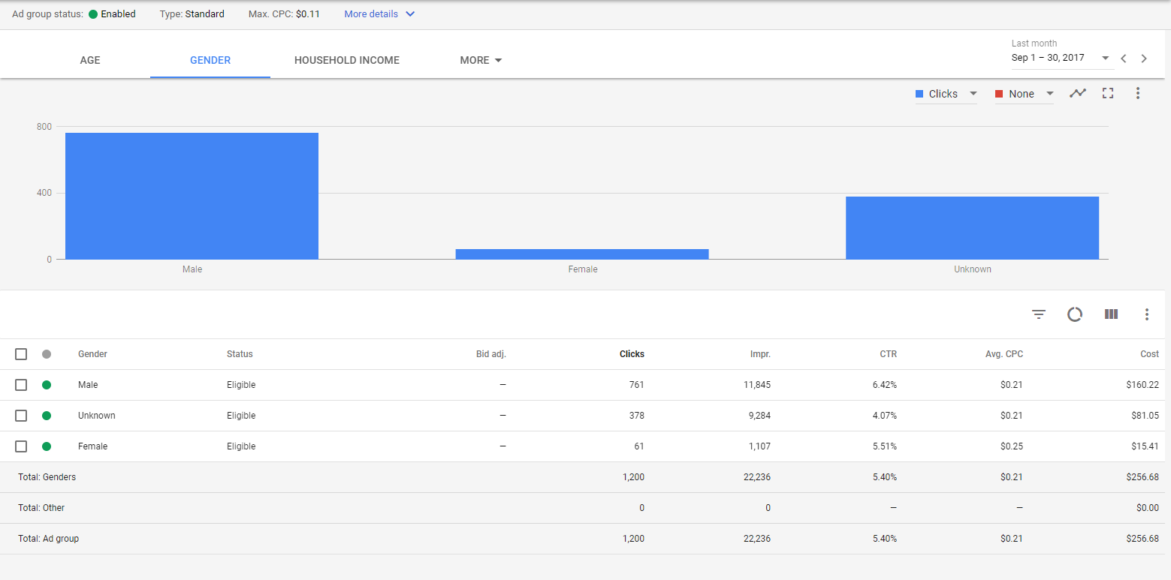Click the Unknown impressions value 9,284

coord(758,416)
